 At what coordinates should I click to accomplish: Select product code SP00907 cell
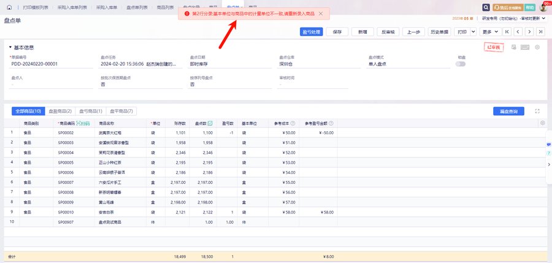(74, 222)
